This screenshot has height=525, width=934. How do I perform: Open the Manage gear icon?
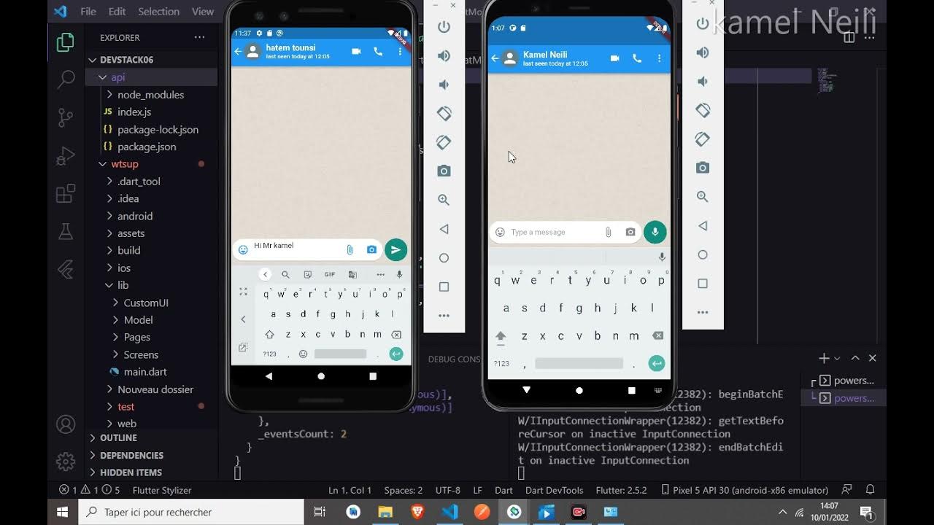pos(66,462)
